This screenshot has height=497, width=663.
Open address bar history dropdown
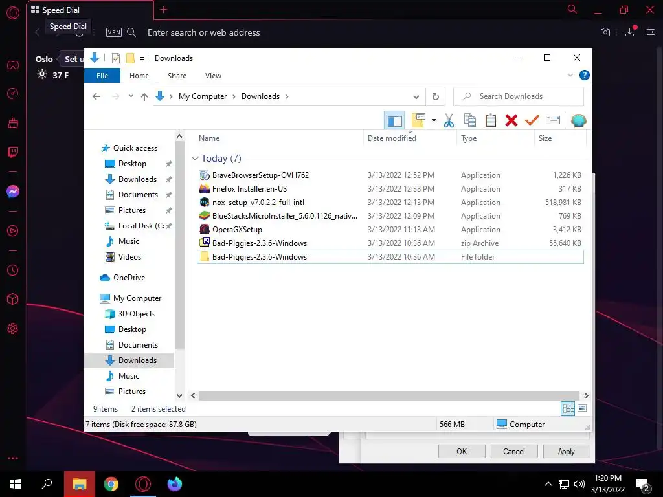(x=416, y=97)
